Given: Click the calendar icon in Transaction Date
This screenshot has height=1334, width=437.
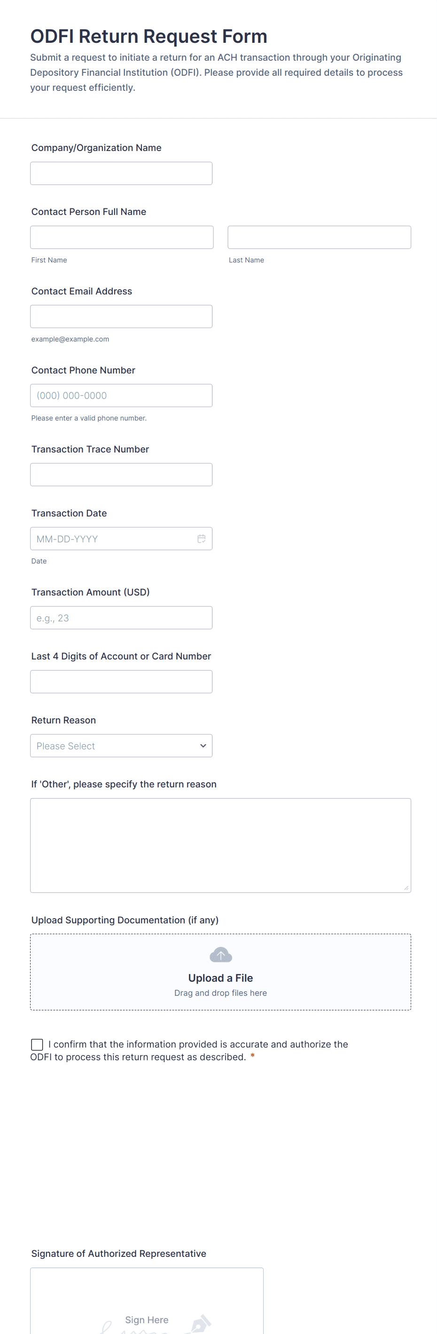Looking at the screenshot, I should (201, 539).
